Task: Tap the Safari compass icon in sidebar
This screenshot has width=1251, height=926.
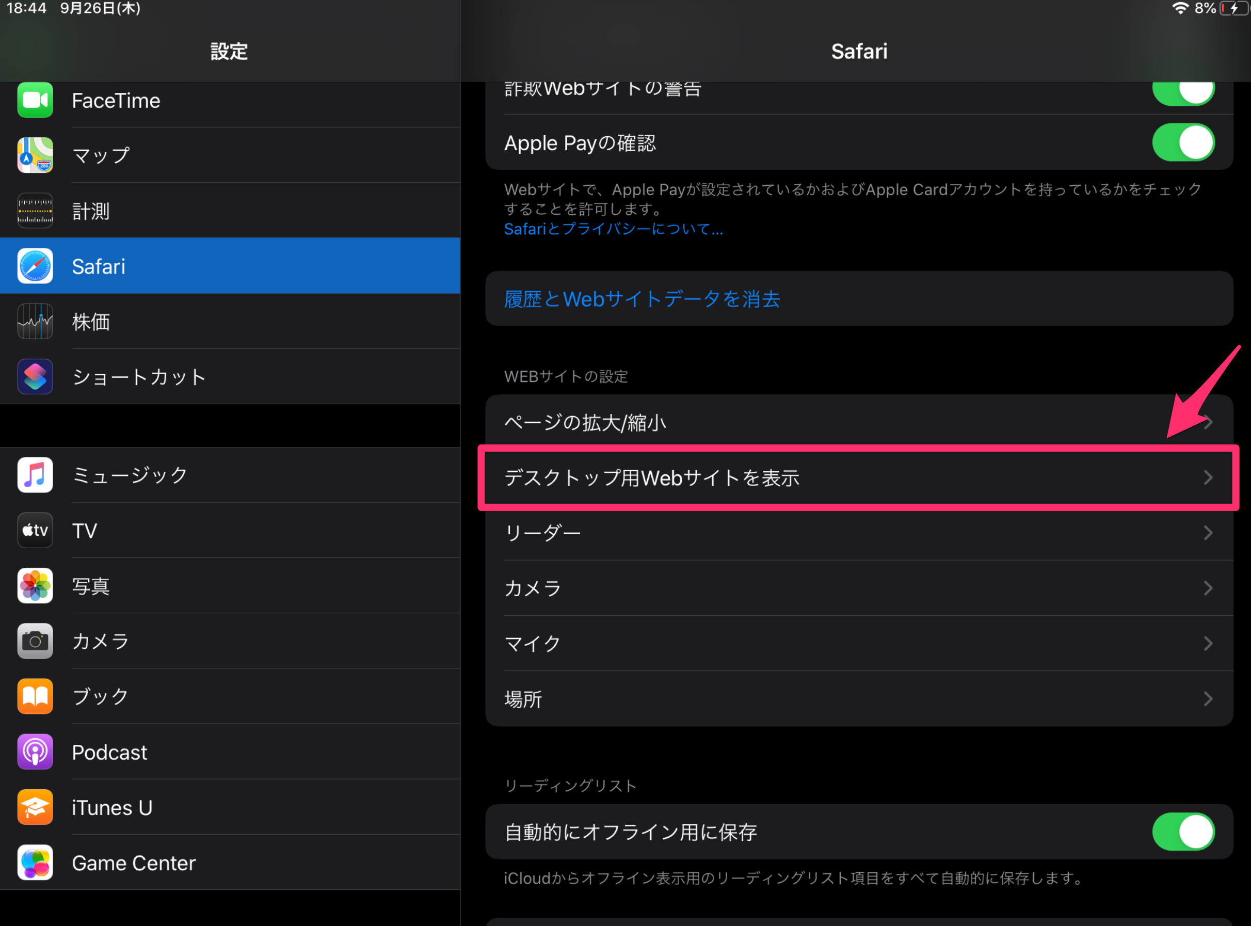Action: [35, 266]
